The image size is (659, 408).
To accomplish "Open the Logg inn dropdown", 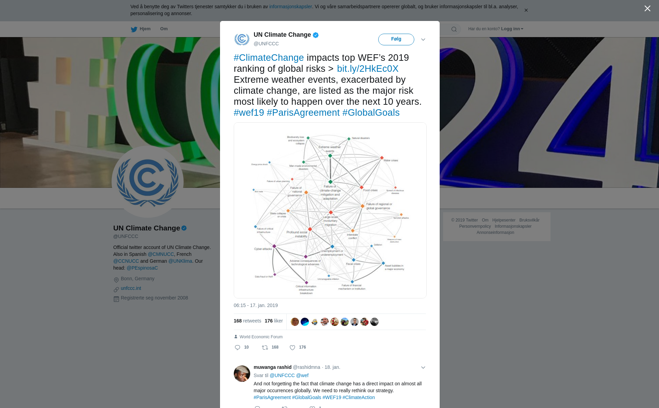I will point(512,29).
